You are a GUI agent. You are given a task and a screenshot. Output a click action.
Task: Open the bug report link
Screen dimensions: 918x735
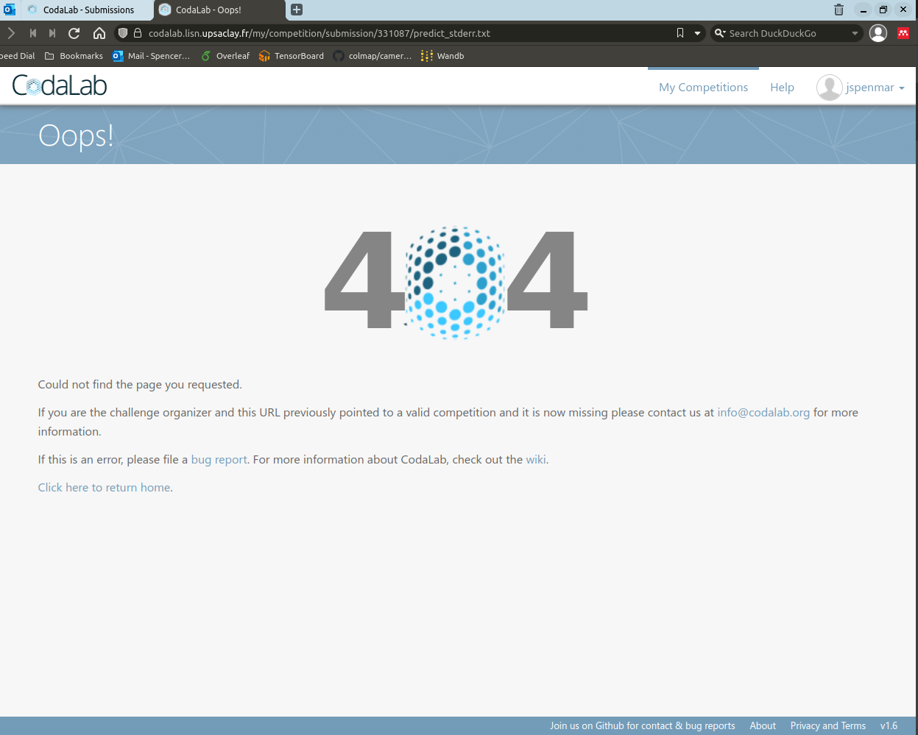pyautogui.click(x=219, y=459)
